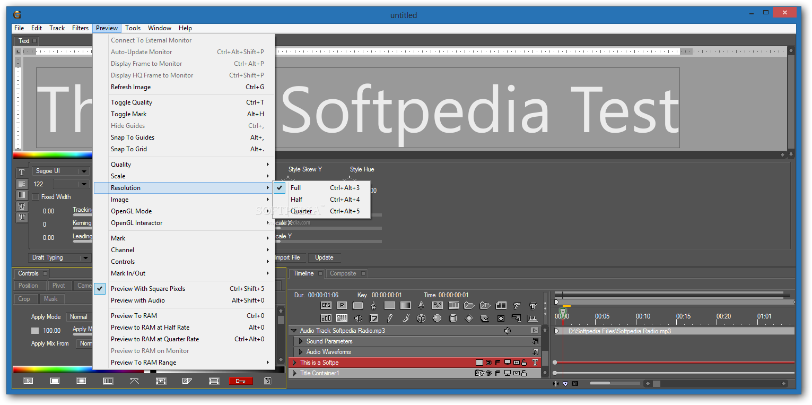Expand the Title Container1 track
This screenshot has width=812, height=405.
pyautogui.click(x=294, y=373)
